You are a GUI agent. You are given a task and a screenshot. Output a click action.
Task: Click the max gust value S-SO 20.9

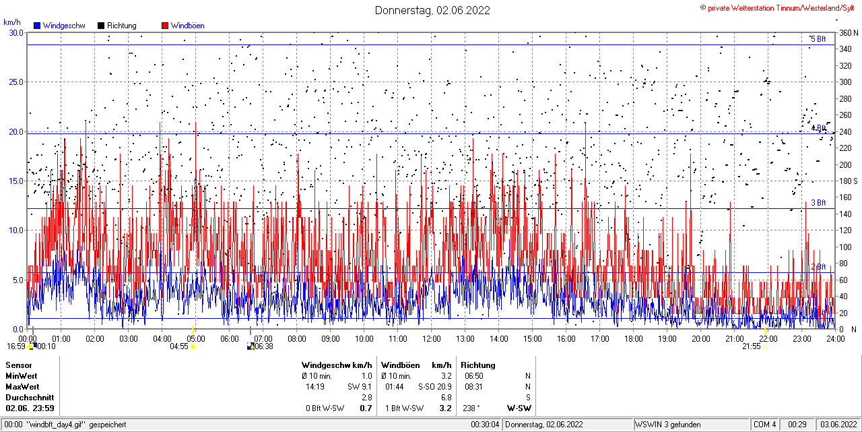click(x=435, y=387)
